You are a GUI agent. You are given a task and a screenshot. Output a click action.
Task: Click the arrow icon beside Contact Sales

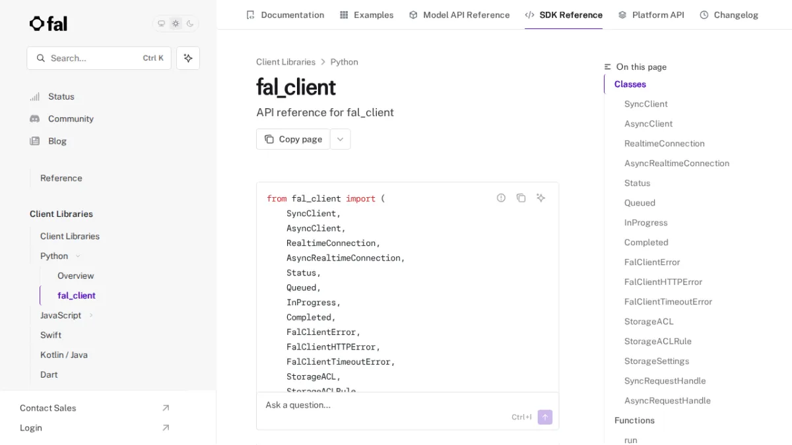(166, 408)
